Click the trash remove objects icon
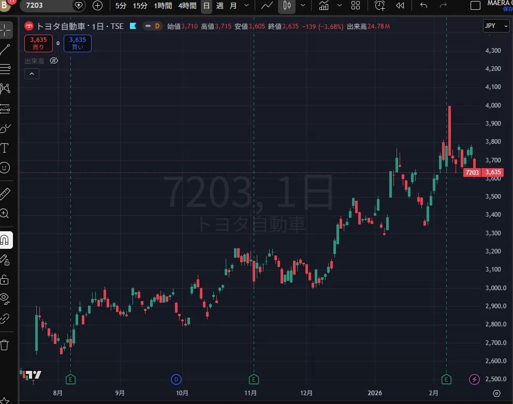 5,345
